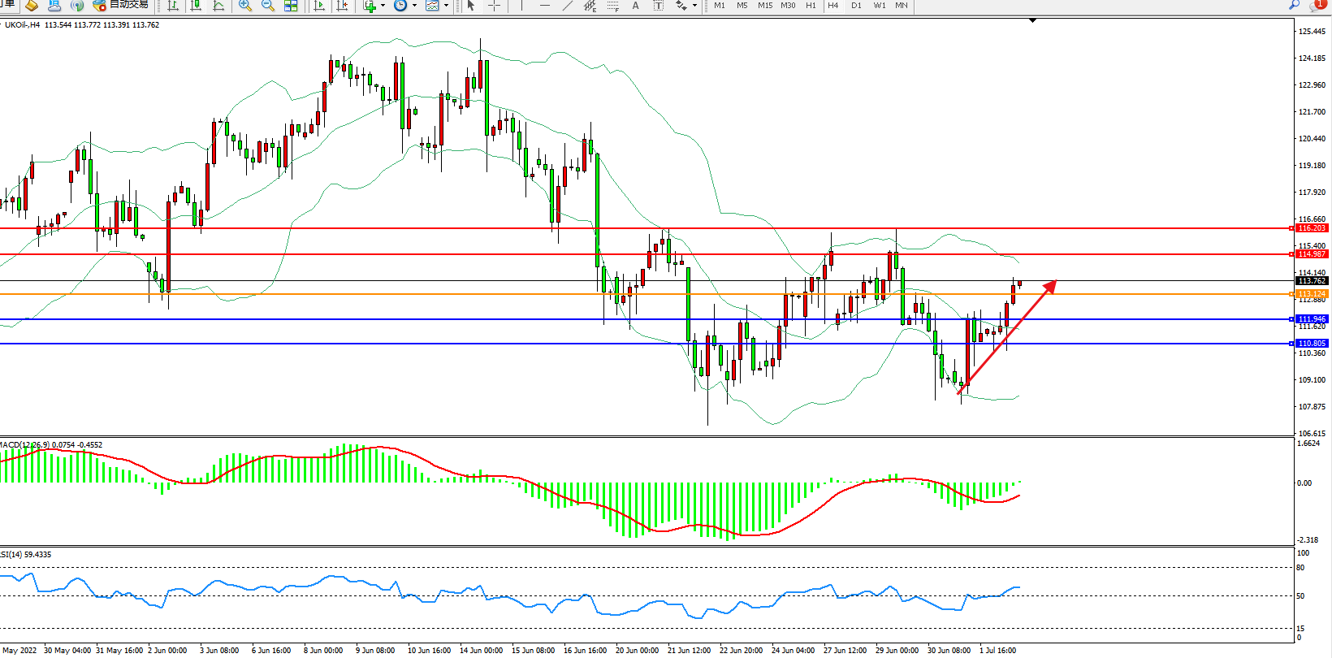This screenshot has width=1332, height=658.
Task: Select the MN monthly timeframe button
Action: (902, 6)
